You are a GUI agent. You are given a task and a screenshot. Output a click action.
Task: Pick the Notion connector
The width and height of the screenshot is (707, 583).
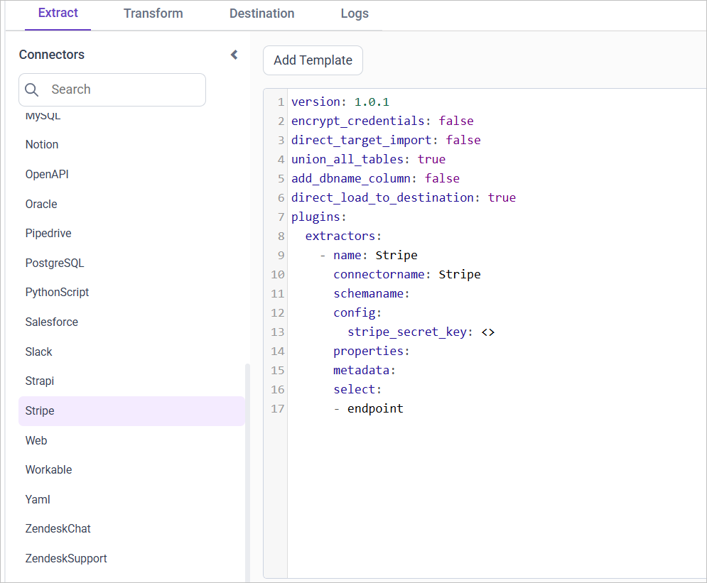(41, 144)
